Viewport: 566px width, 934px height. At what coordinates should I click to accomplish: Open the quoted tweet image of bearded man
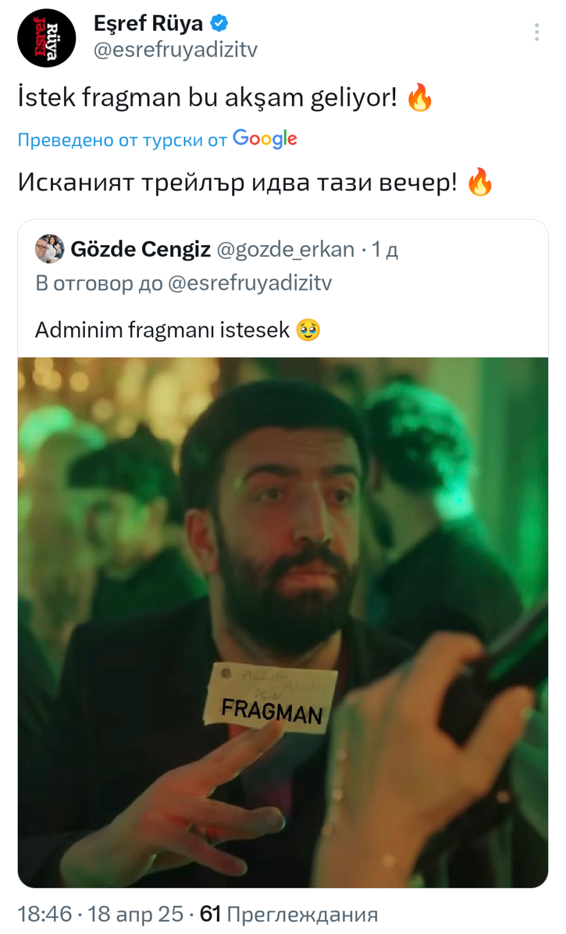[283, 622]
